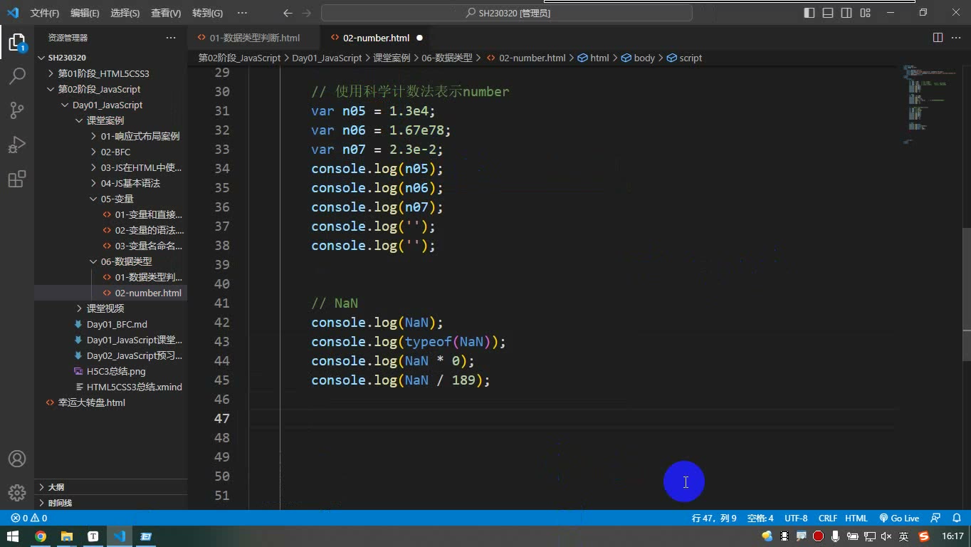The height and width of the screenshot is (547, 971).
Task: Open the Extensions view
Action: 17,179
